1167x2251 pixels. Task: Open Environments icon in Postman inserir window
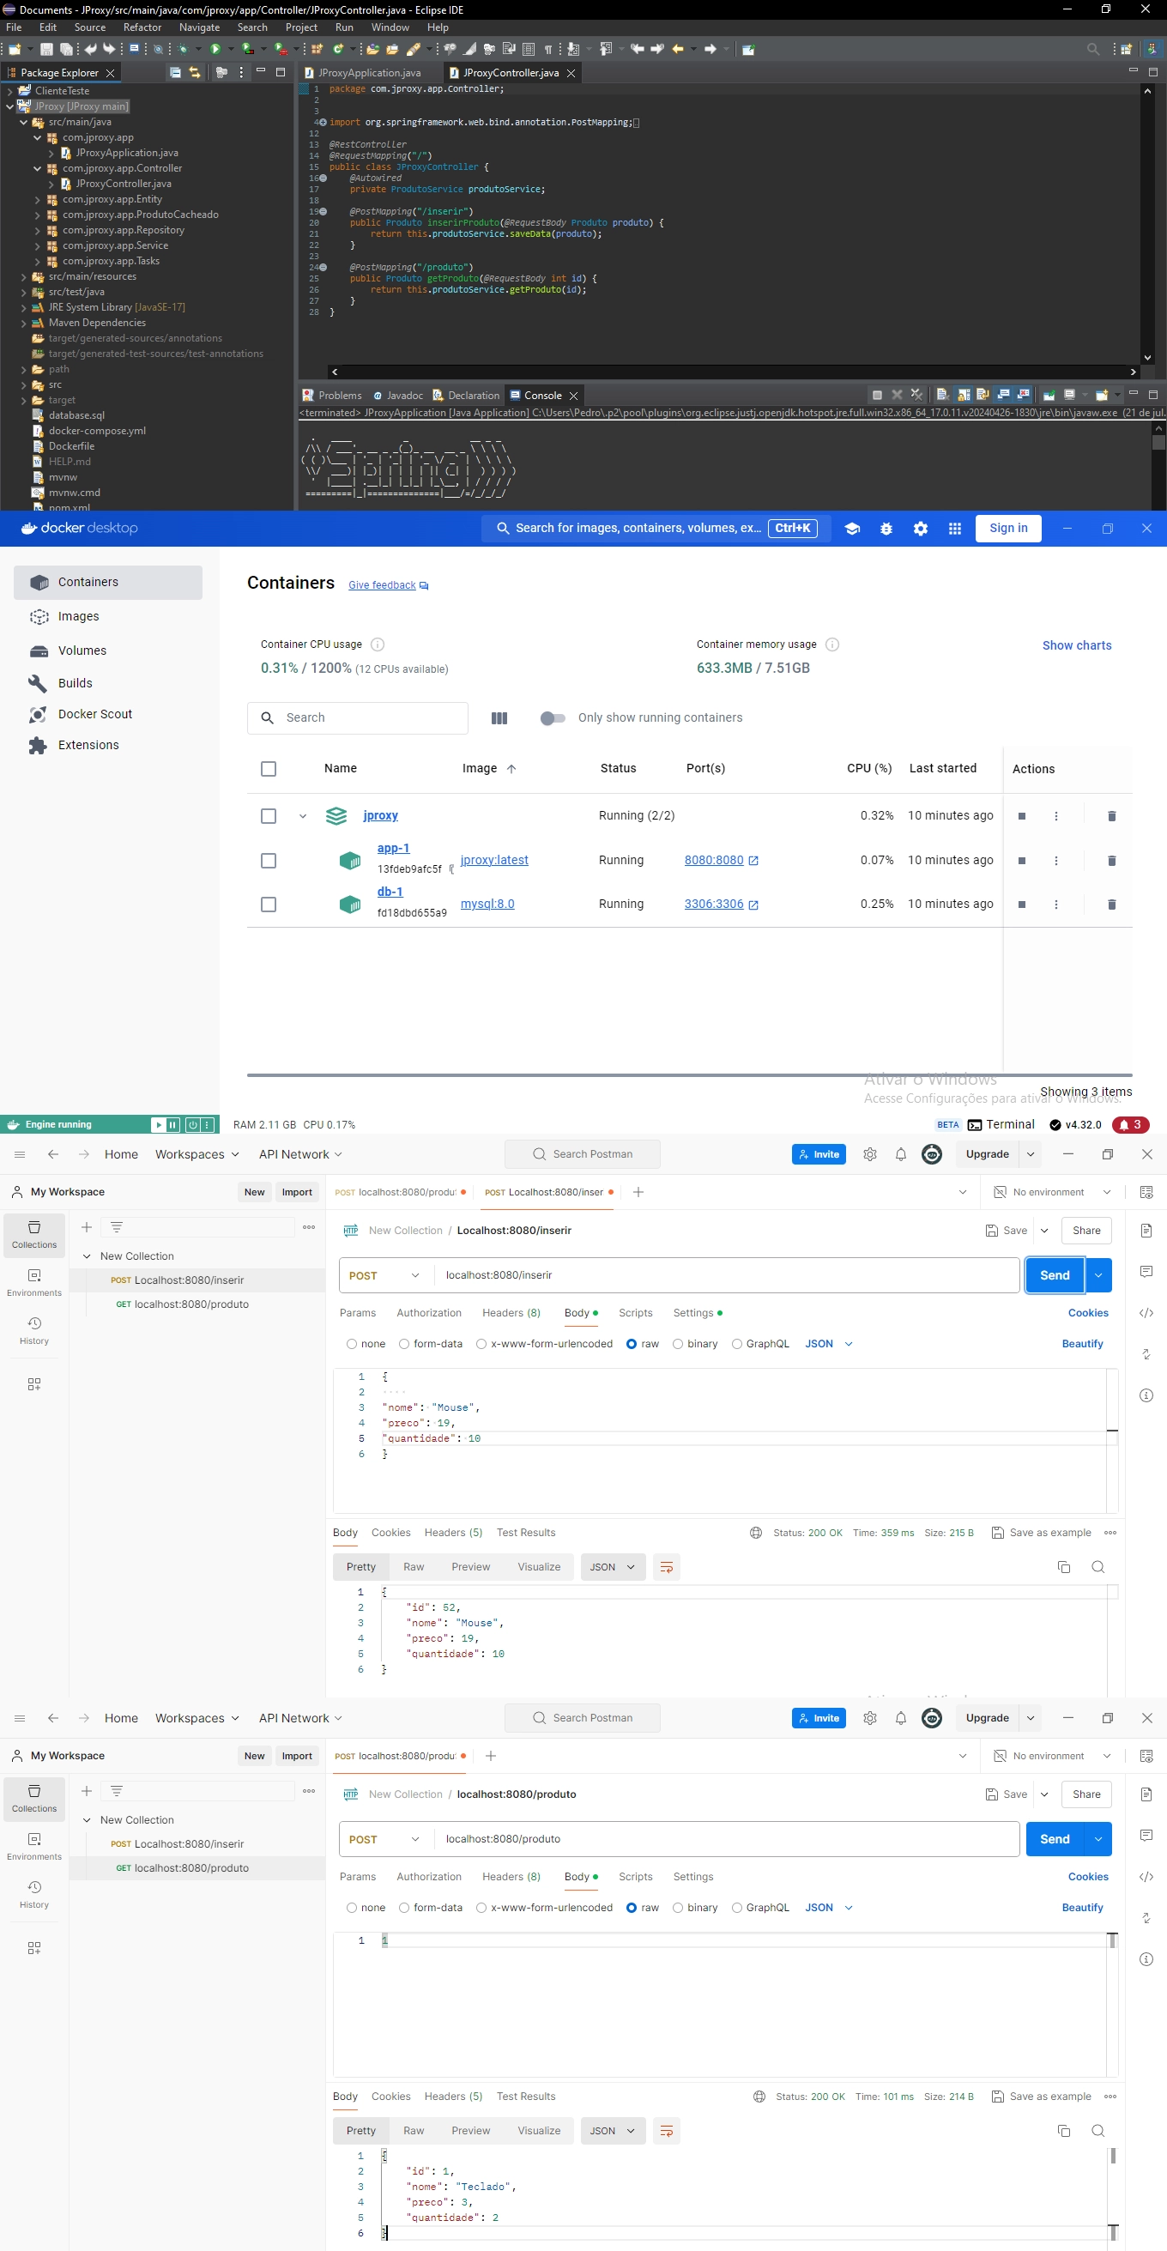click(x=34, y=1283)
